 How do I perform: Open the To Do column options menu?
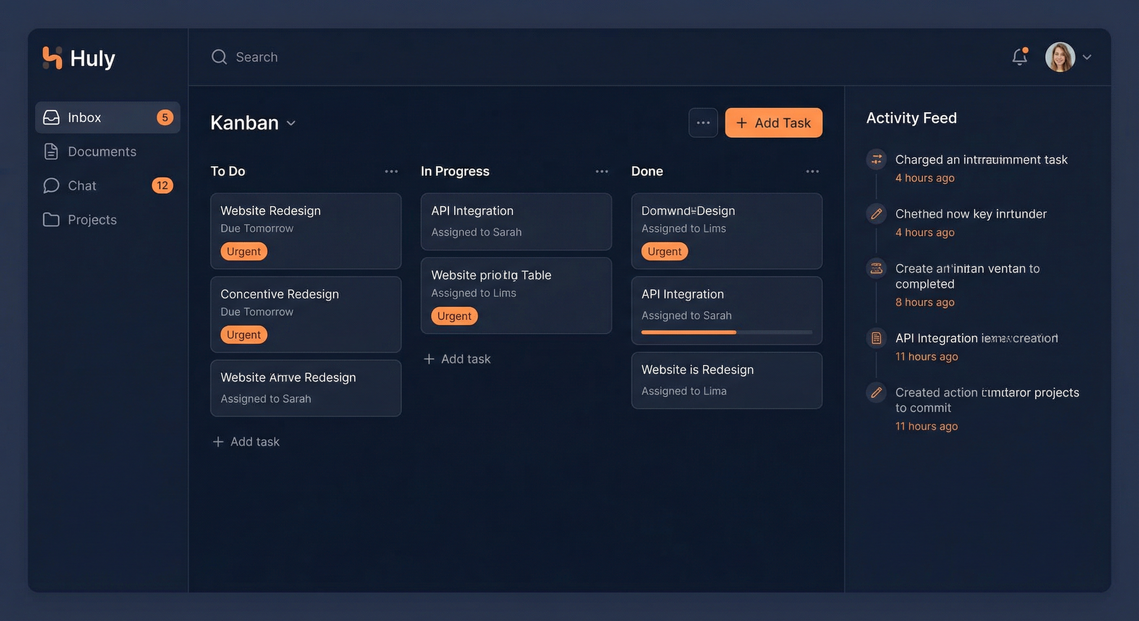point(391,171)
